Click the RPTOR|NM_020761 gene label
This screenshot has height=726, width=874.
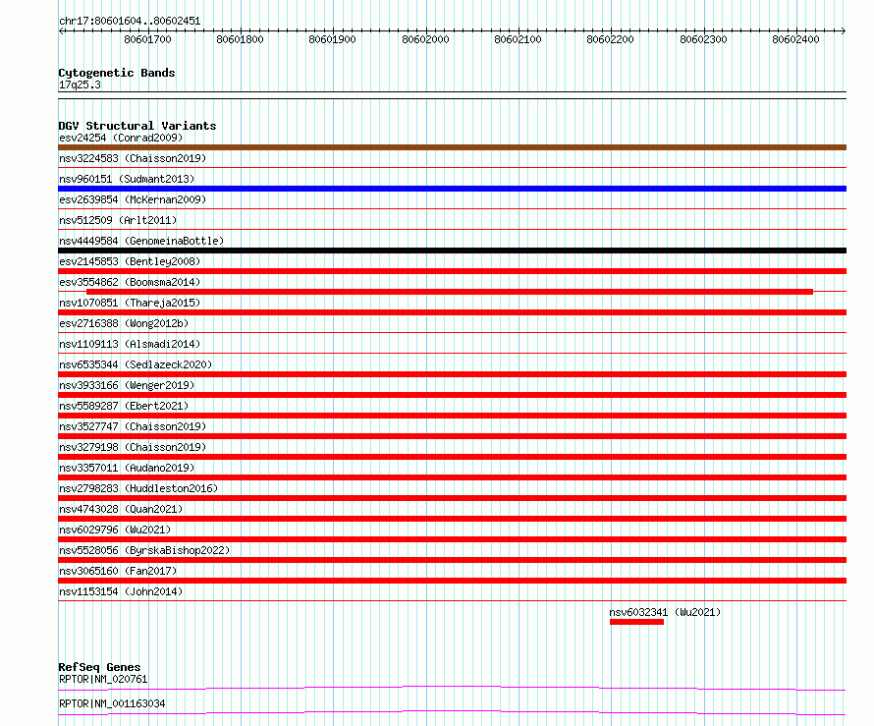coord(103,679)
